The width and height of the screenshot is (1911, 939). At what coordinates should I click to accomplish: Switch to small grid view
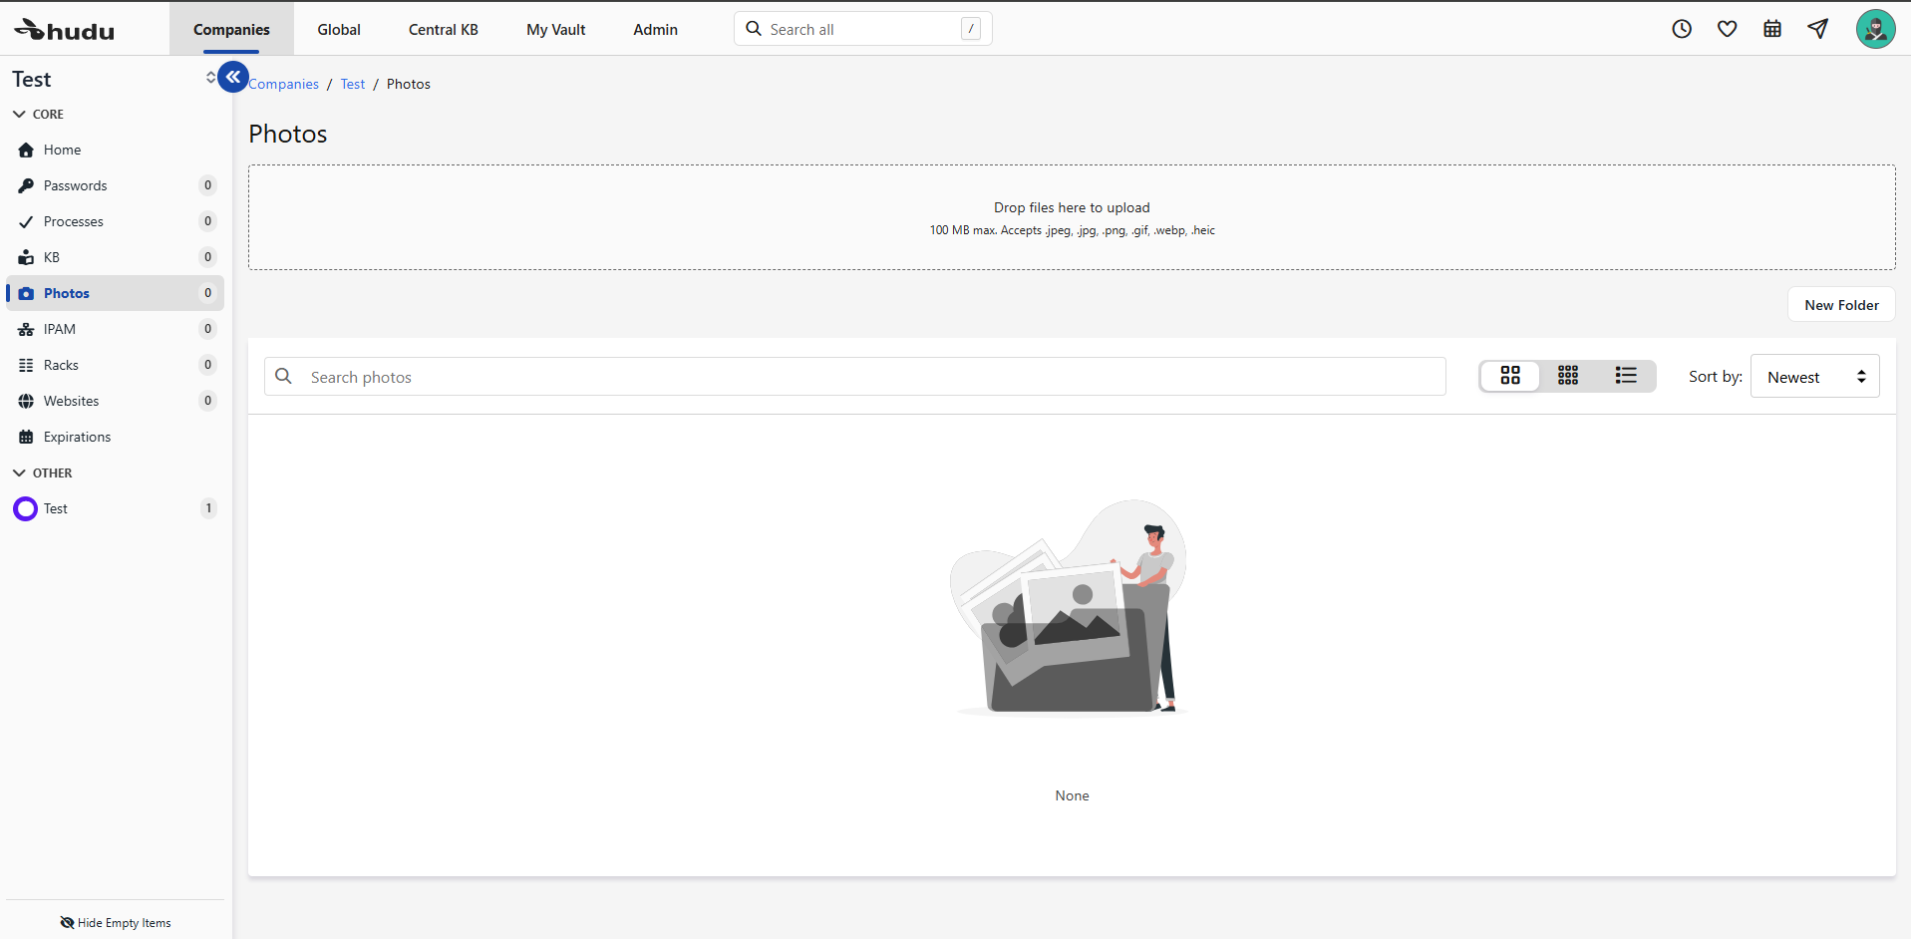(1568, 376)
